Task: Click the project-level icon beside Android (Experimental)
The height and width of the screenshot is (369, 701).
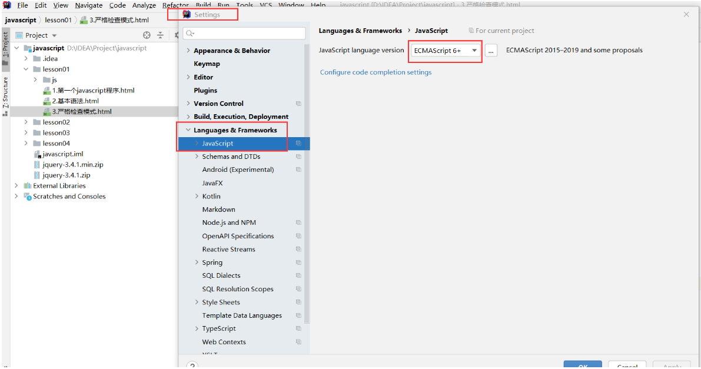Action: (x=298, y=170)
